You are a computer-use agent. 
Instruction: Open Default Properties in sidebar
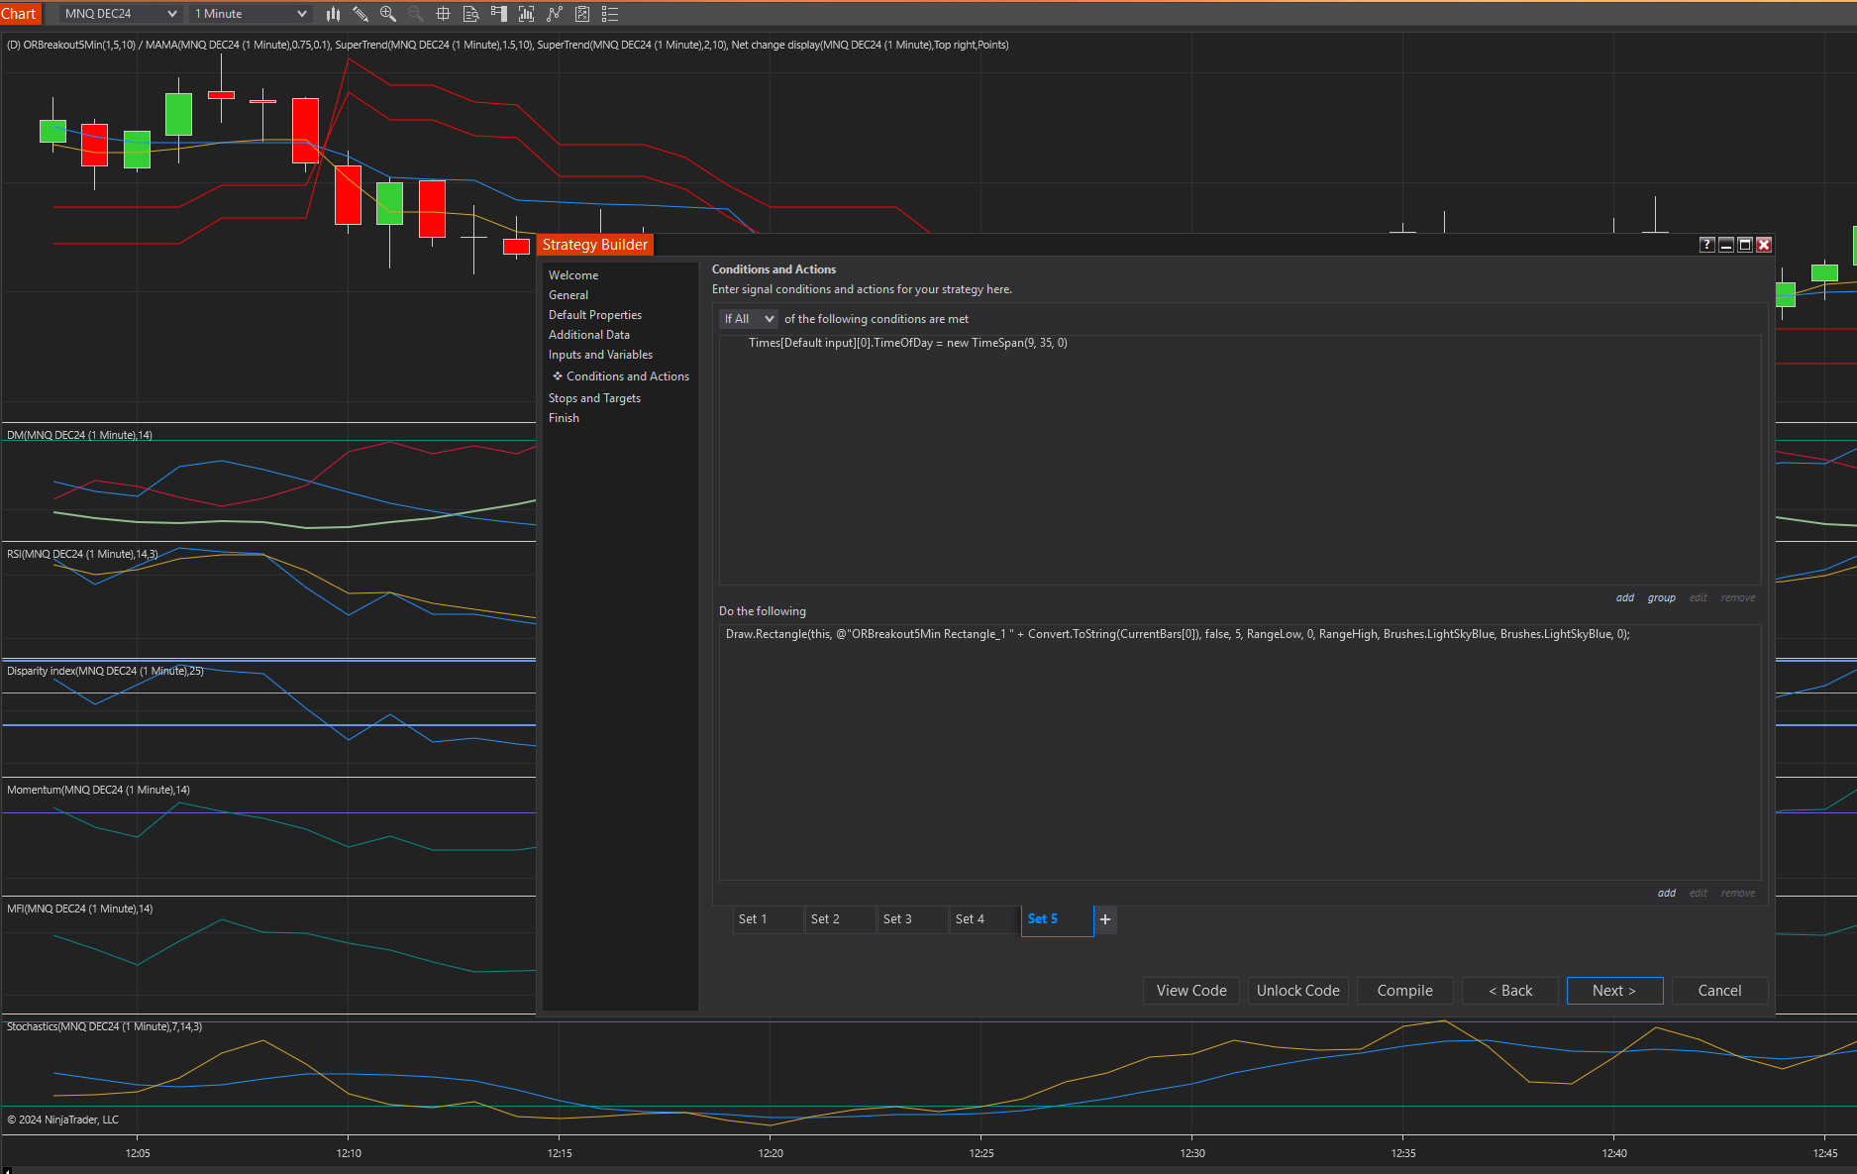[595, 315]
